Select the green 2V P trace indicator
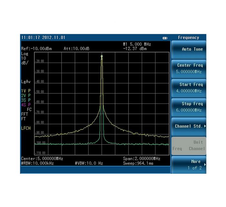Screen dimensions: 226x207 pyautogui.click(x=26, y=95)
